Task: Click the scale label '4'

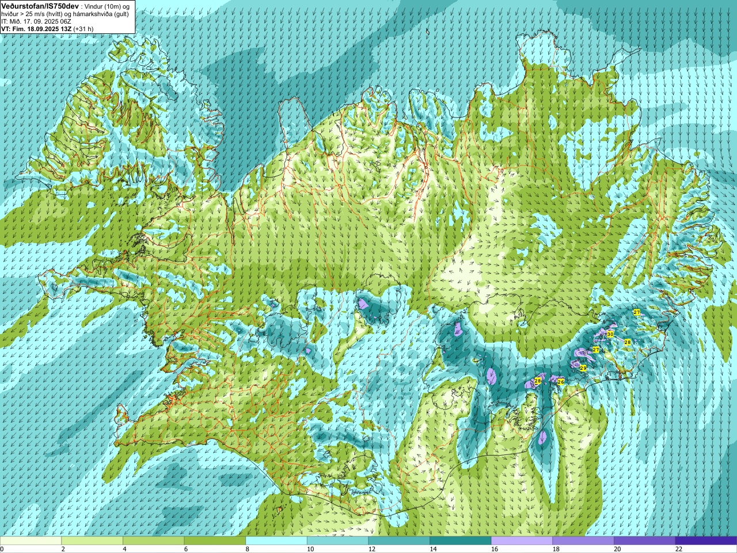Action: coord(124,549)
